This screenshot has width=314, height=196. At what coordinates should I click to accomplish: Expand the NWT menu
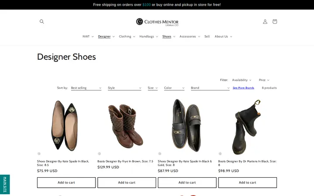pyautogui.click(x=88, y=37)
